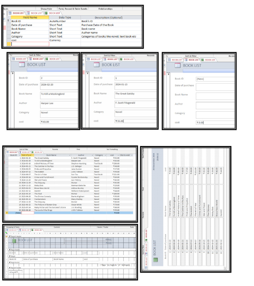Click cost field showing ₹63.00
Viewport: 254px width, 286px height.
point(59,122)
